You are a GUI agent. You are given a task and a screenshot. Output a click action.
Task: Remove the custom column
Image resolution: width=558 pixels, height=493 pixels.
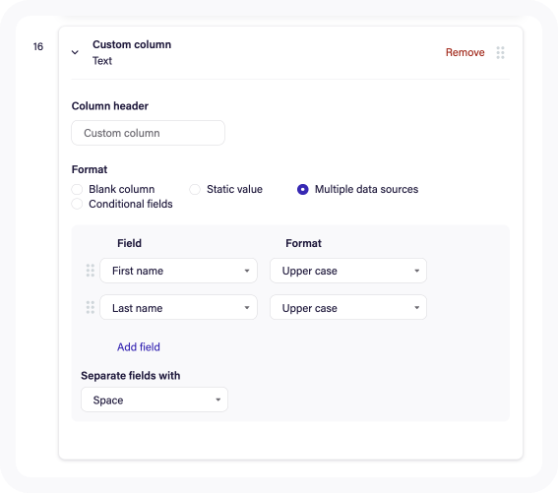(465, 52)
